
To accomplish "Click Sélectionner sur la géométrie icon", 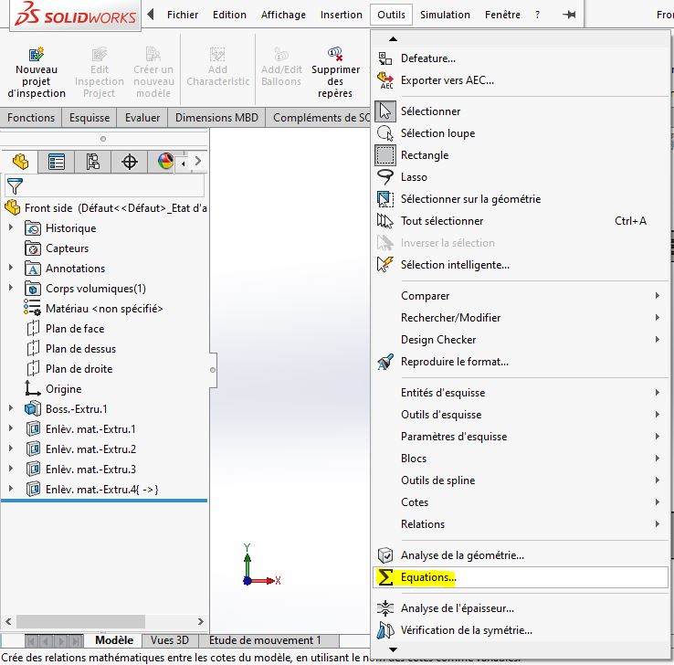I will [x=385, y=199].
